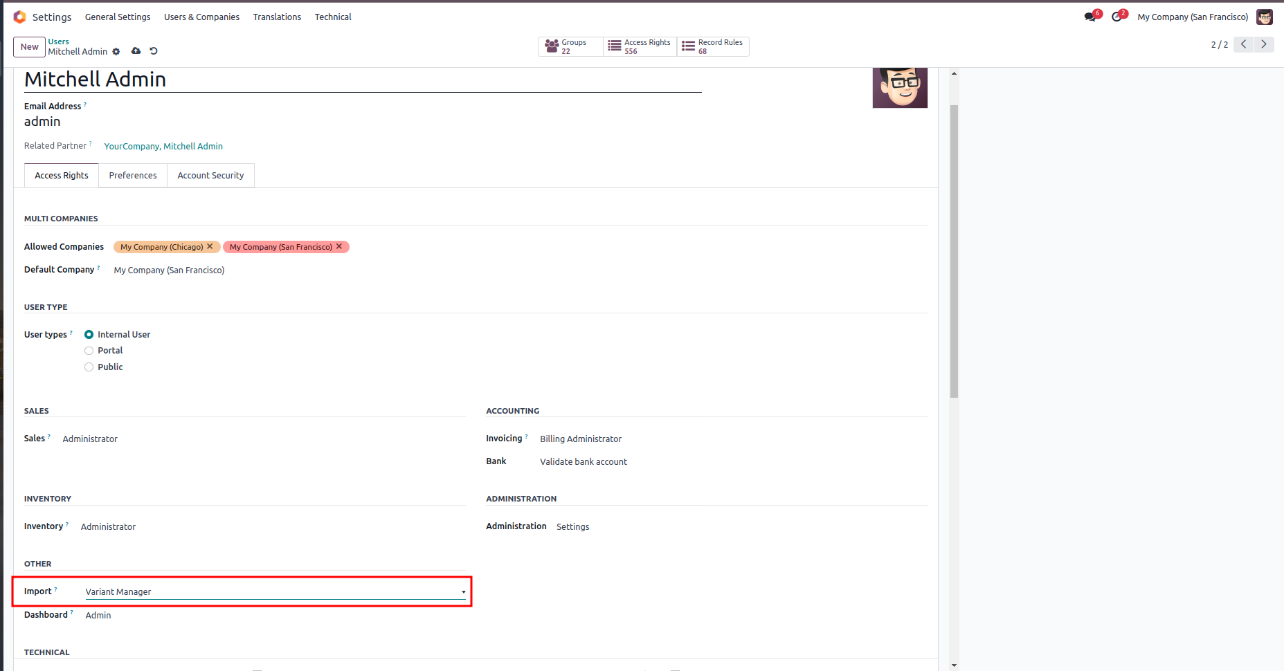Viewport: 1284px width, 671px height.
Task: Click the scroll down arrow
Action: [954, 665]
